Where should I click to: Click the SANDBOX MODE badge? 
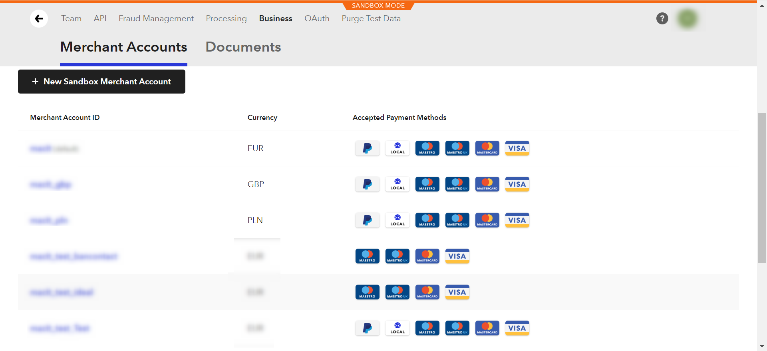(x=378, y=6)
